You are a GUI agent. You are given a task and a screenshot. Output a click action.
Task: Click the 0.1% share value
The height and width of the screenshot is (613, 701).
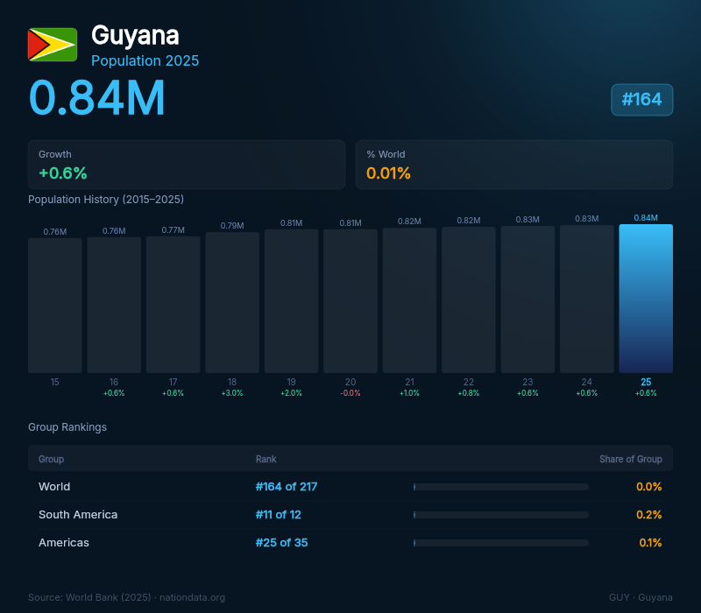pyautogui.click(x=650, y=542)
